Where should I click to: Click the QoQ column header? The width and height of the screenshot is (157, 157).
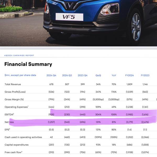point(98,75)
